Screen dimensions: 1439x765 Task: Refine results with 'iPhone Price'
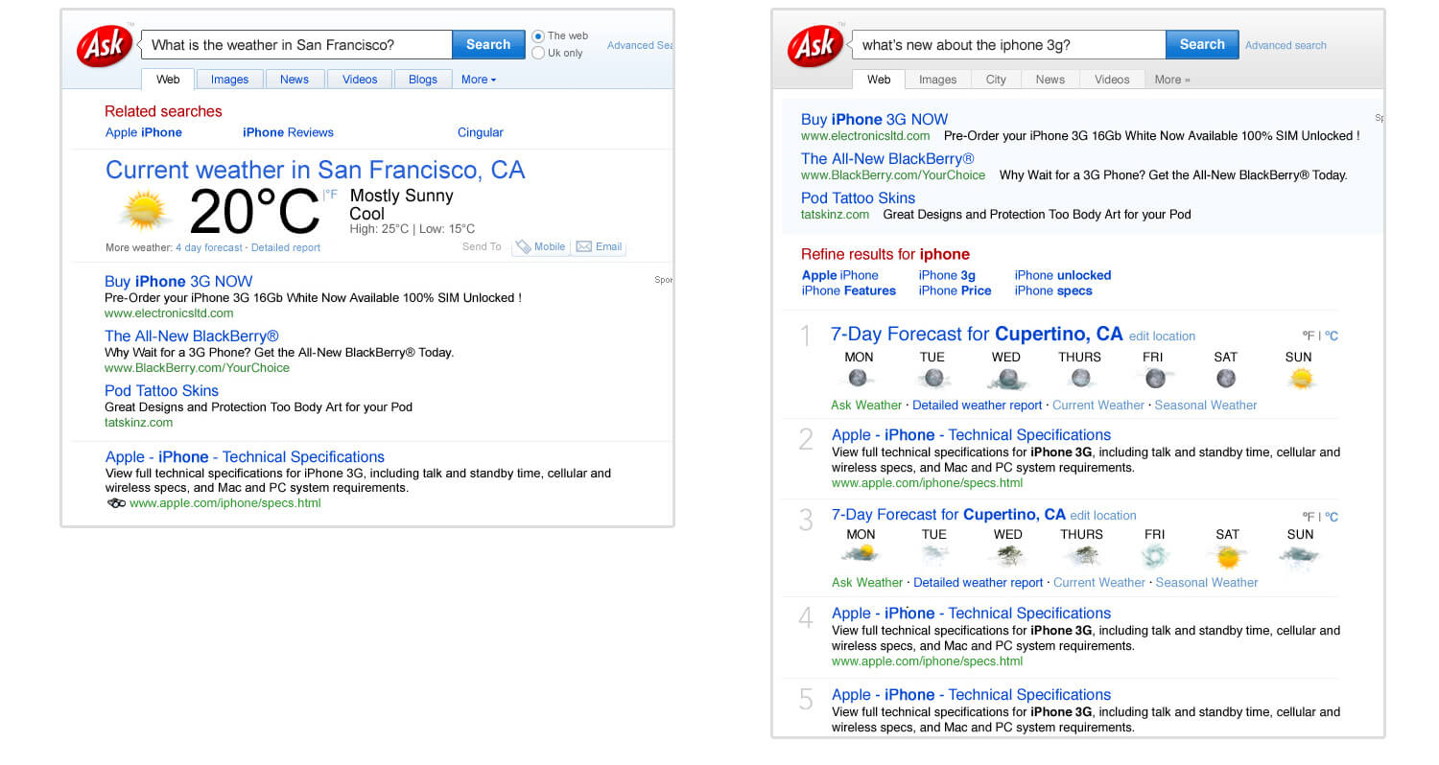pos(955,290)
